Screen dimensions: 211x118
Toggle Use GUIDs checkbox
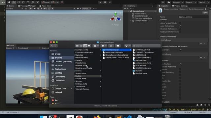tap(180, 50)
